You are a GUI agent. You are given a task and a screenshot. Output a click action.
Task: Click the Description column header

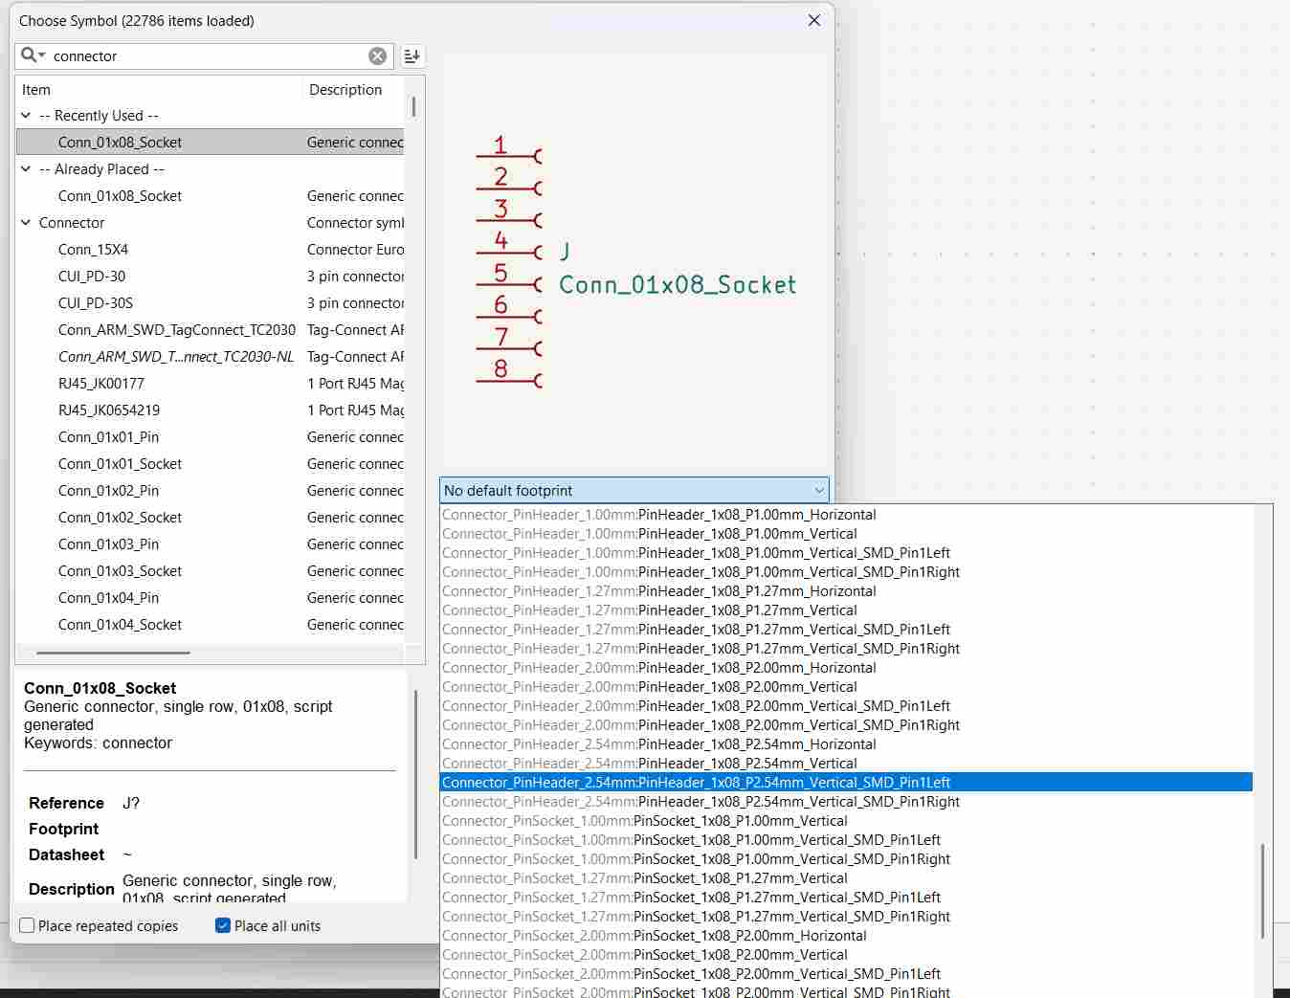pos(353,89)
